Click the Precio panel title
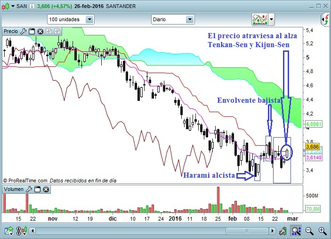This screenshot has width=331, height=239. pos(11,31)
